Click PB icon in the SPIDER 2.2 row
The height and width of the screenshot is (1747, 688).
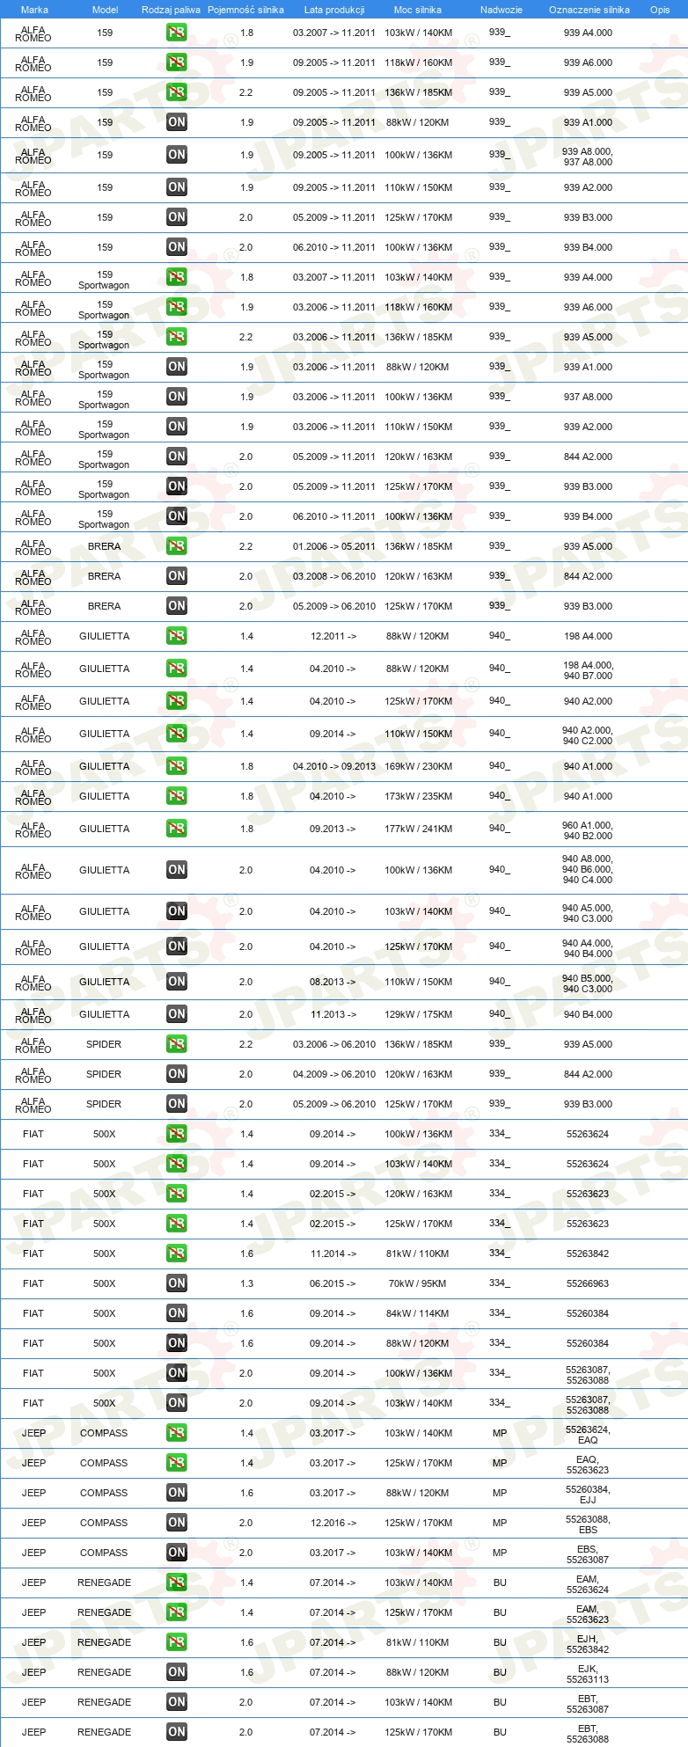177,1044
